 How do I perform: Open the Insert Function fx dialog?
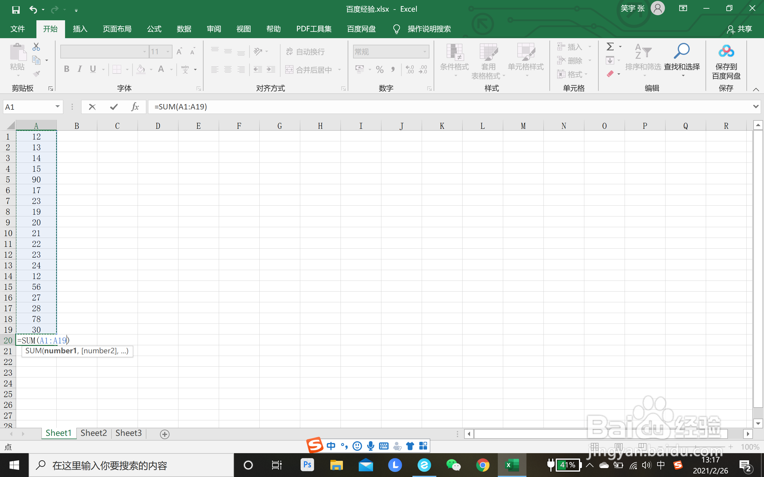click(x=135, y=107)
